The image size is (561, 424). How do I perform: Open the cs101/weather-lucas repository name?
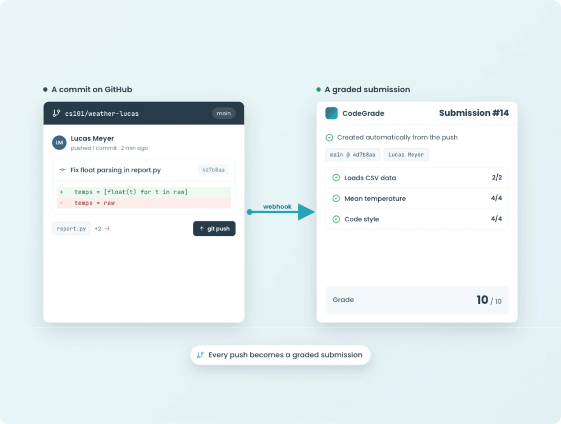[x=102, y=114]
